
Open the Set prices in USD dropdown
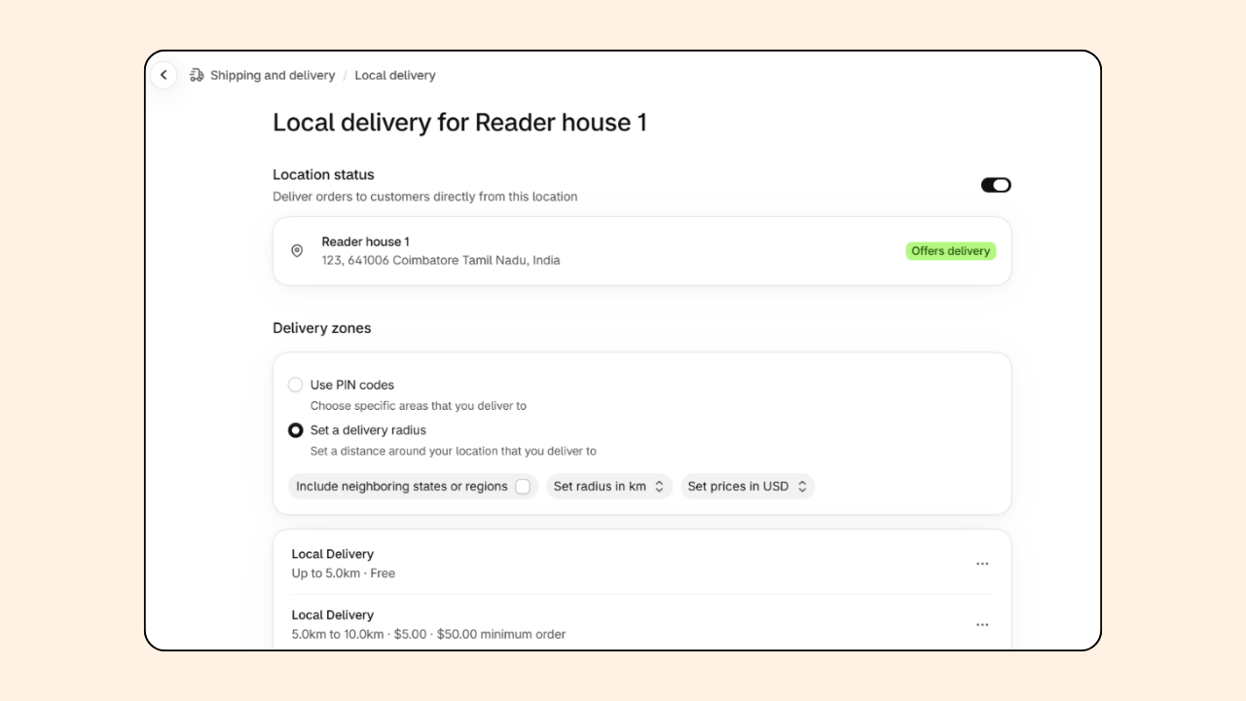point(748,487)
